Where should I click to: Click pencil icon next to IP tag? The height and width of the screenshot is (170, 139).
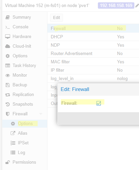[137, 5]
